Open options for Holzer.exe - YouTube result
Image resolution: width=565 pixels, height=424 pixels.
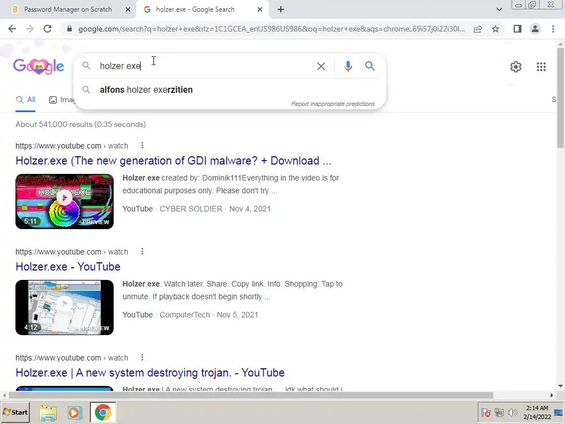pyautogui.click(x=142, y=251)
